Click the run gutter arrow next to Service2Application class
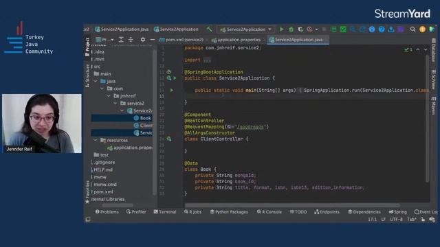The height and width of the screenshot is (247, 440). tap(175, 78)
